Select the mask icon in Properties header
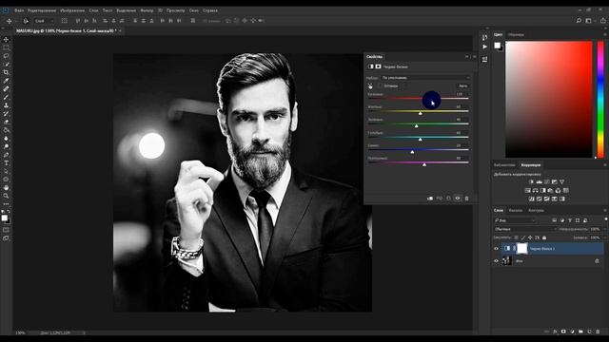 (x=379, y=66)
